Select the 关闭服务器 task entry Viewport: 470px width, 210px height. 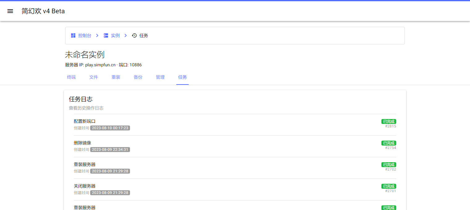[85, 186]
